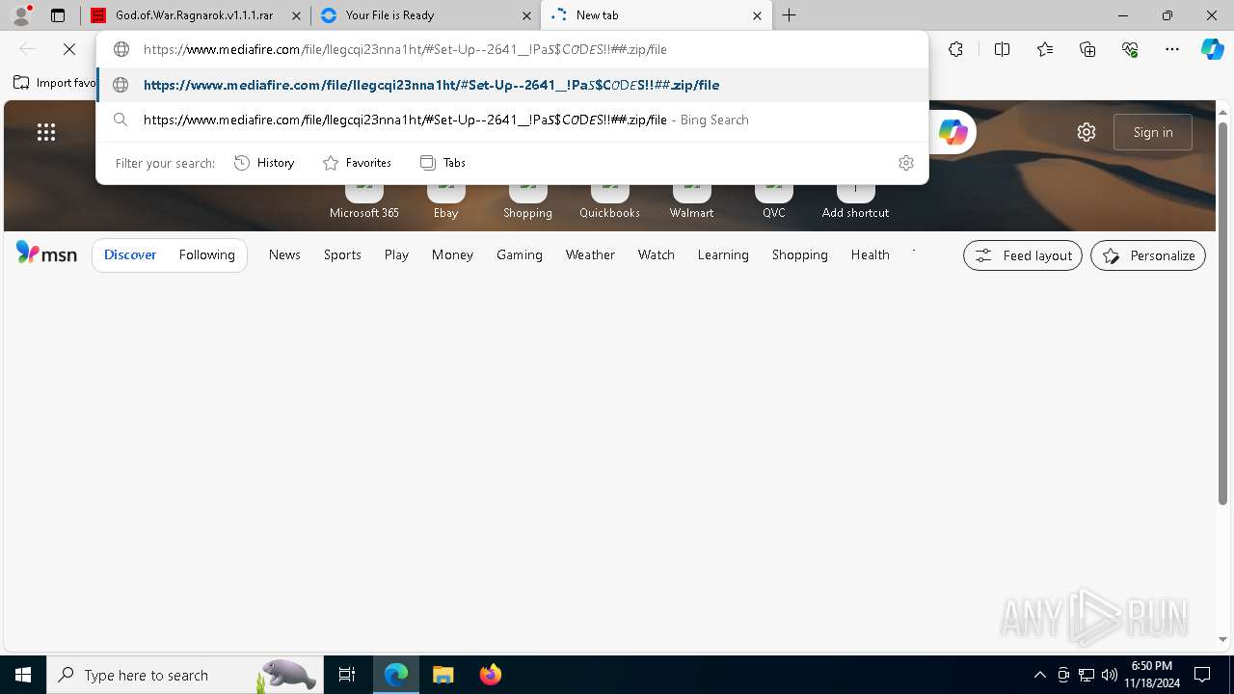Image resolution: width=1234 pixels, height=694 pixels.
Task: Open the Learning category
Action: (723, 254)
